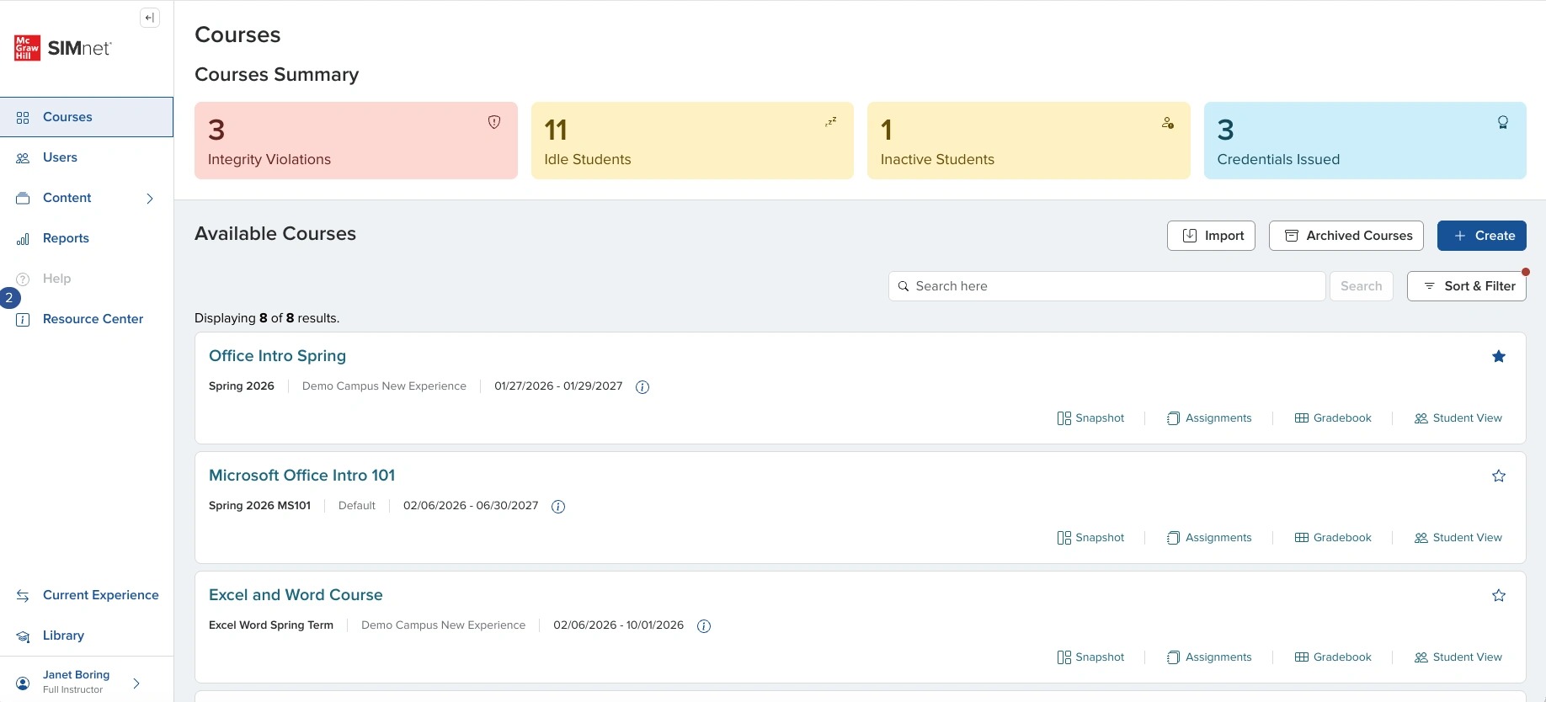Open Assignments for Microsoft Office Intro 101

click(x=1209, y=538)
